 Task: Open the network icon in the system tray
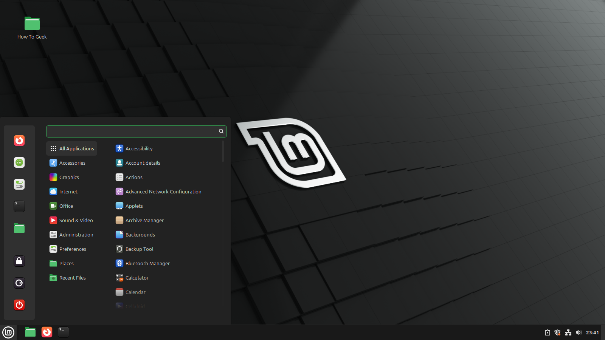(568, 332)
